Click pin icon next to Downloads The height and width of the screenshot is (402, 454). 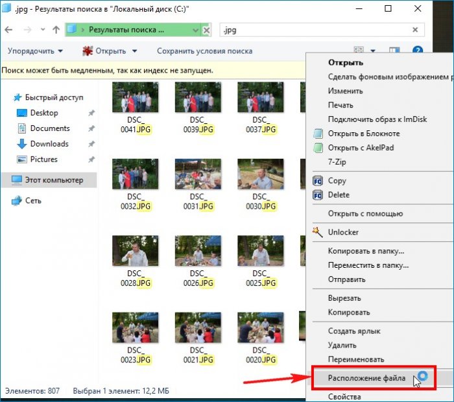pyautogui.click(x=91, y=144)
